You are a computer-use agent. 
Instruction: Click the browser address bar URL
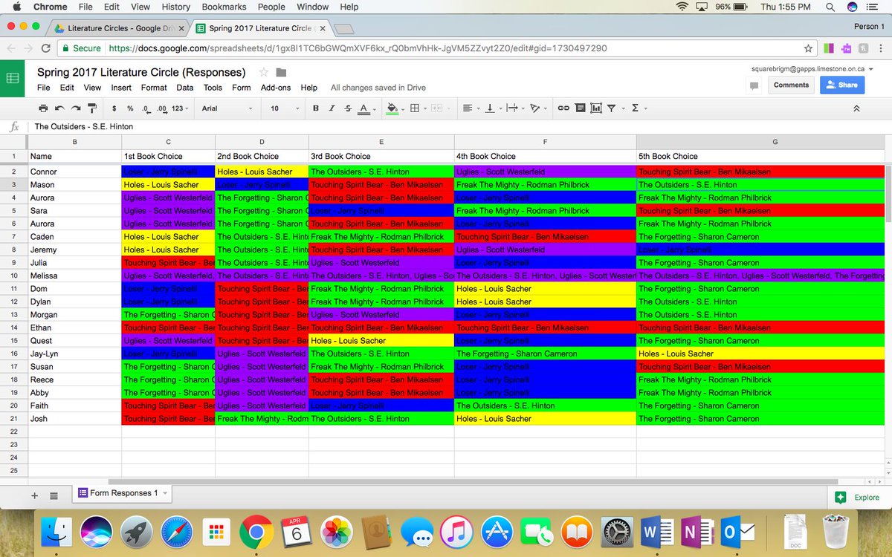pyautogui.click(x=359, y=48)
